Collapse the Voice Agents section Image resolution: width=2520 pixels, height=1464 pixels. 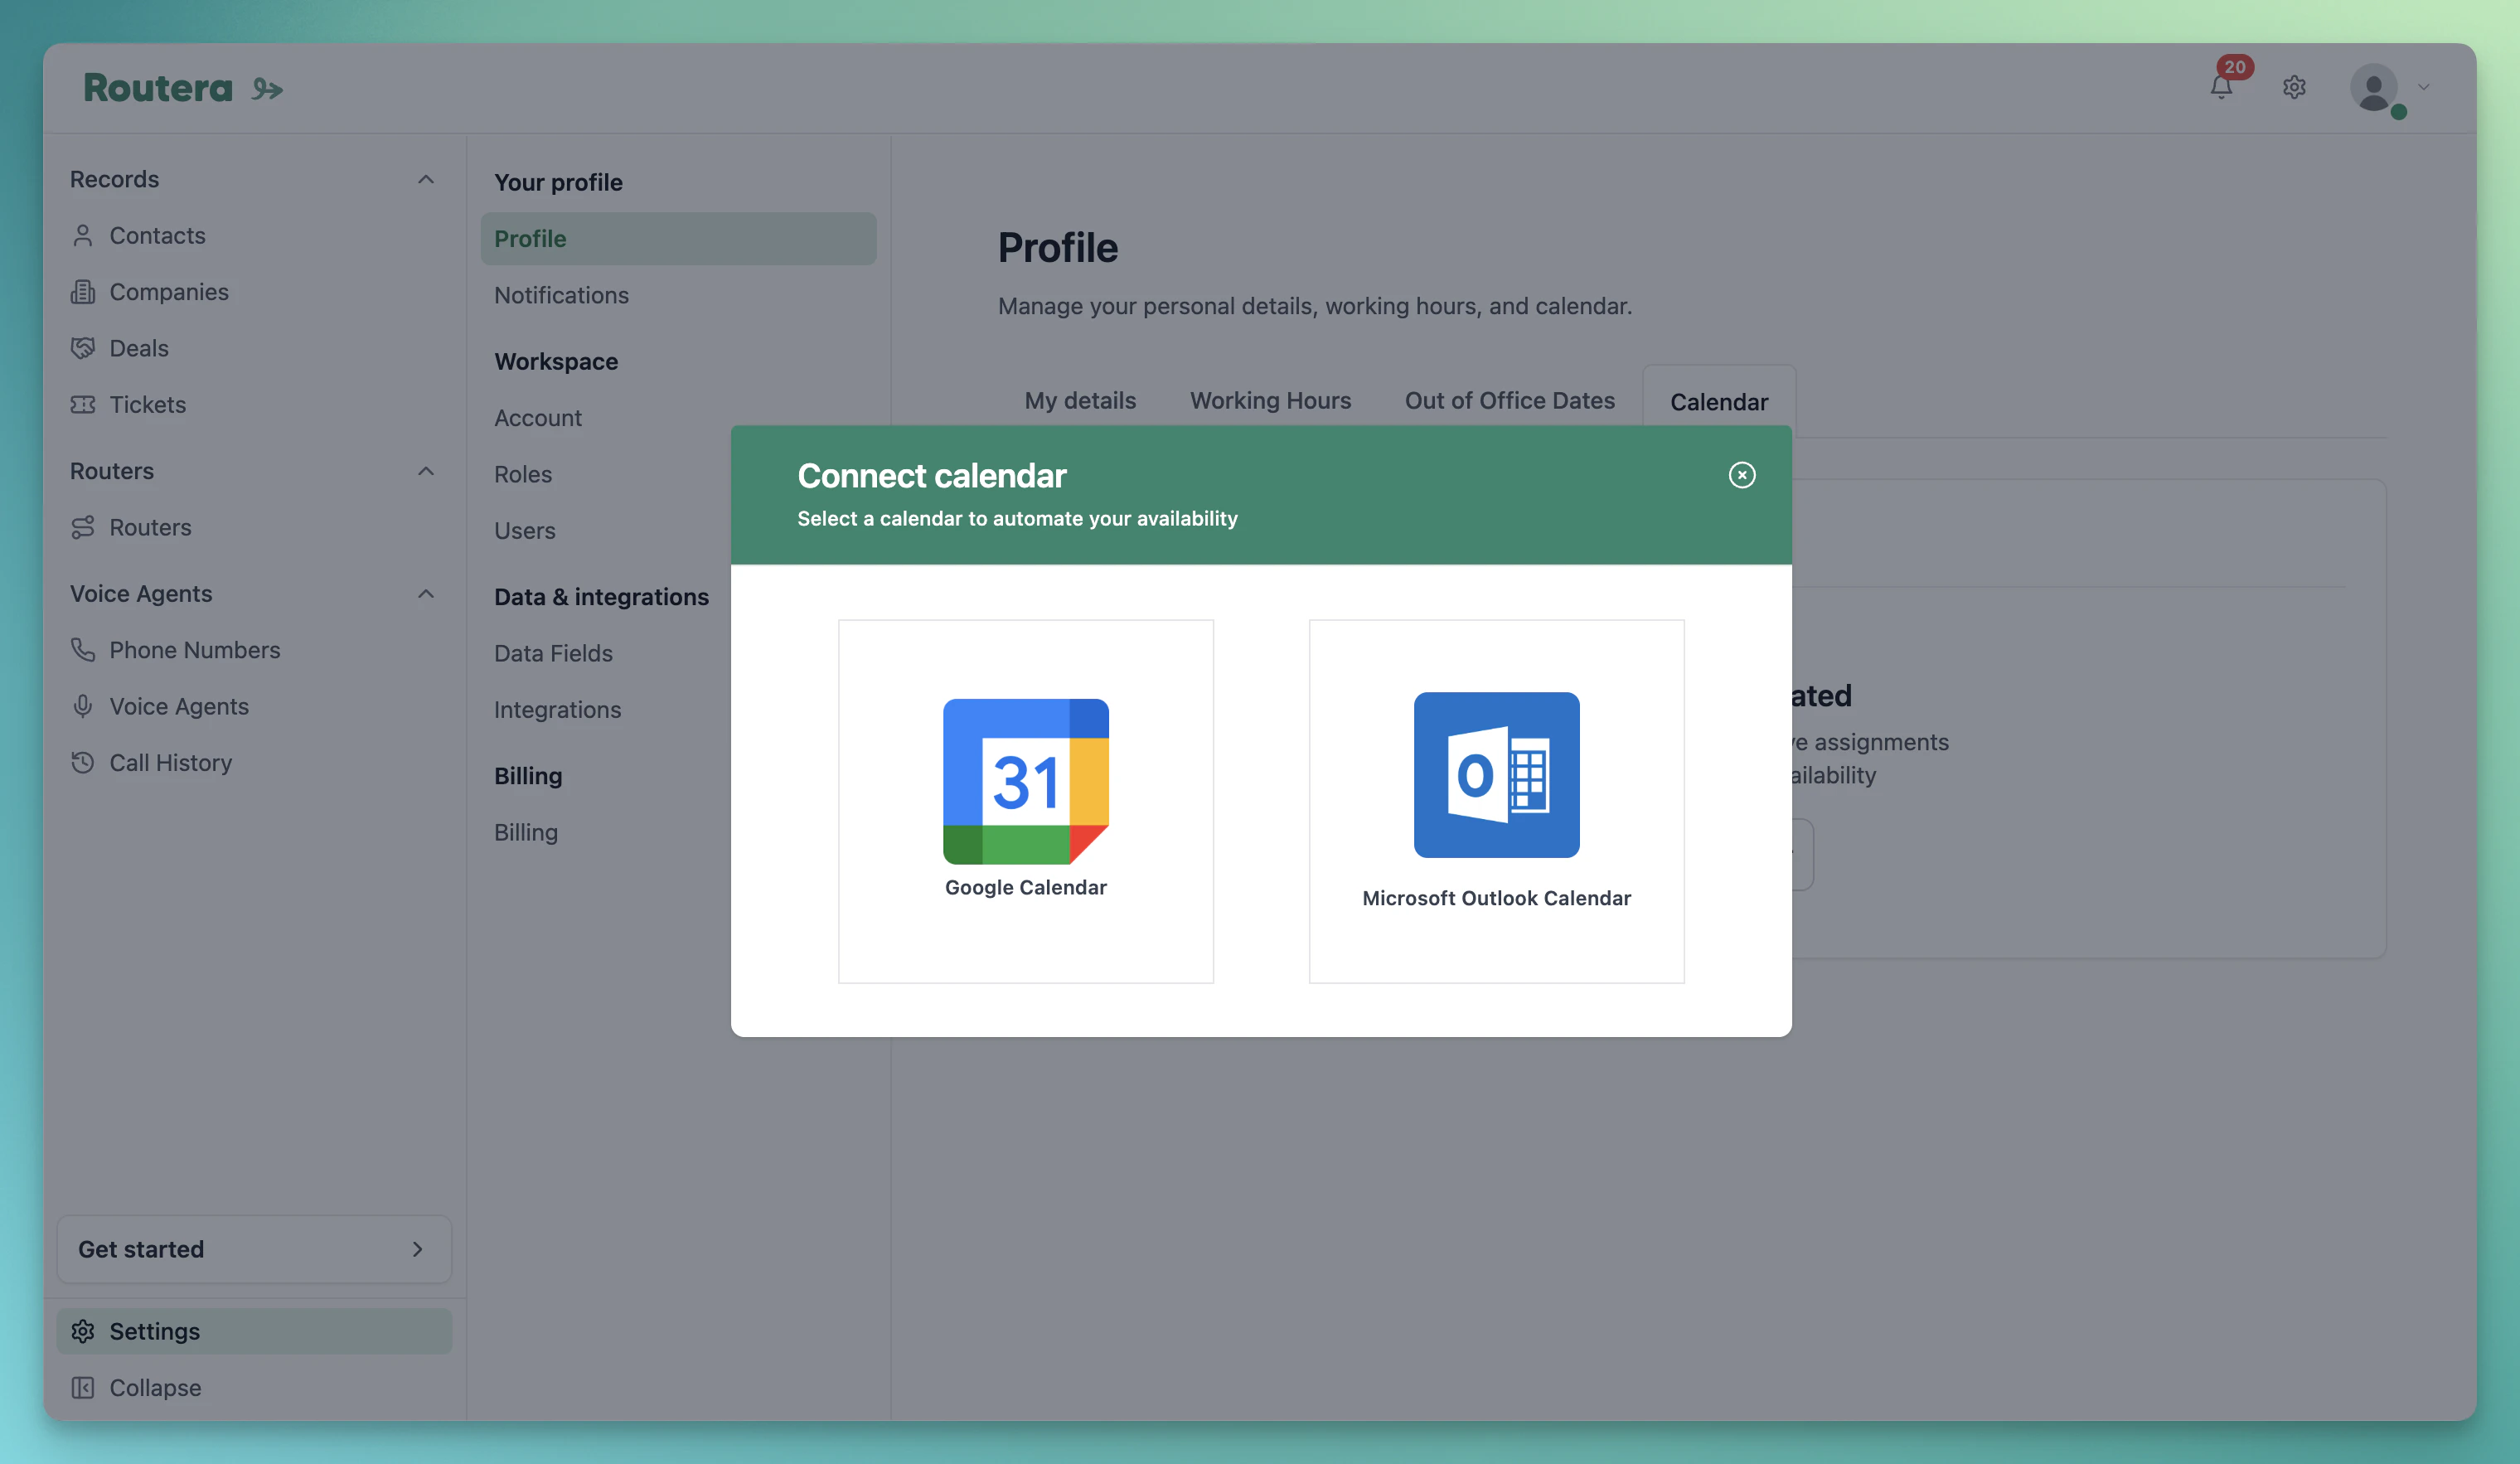click(426, 594)
